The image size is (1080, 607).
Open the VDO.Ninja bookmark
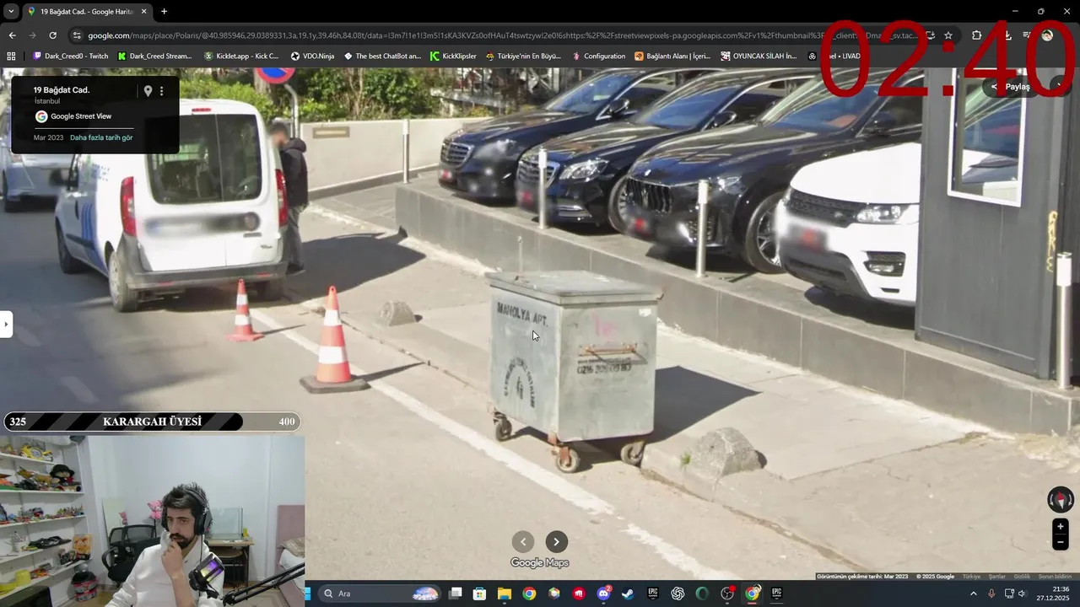[x=312, y=56]
